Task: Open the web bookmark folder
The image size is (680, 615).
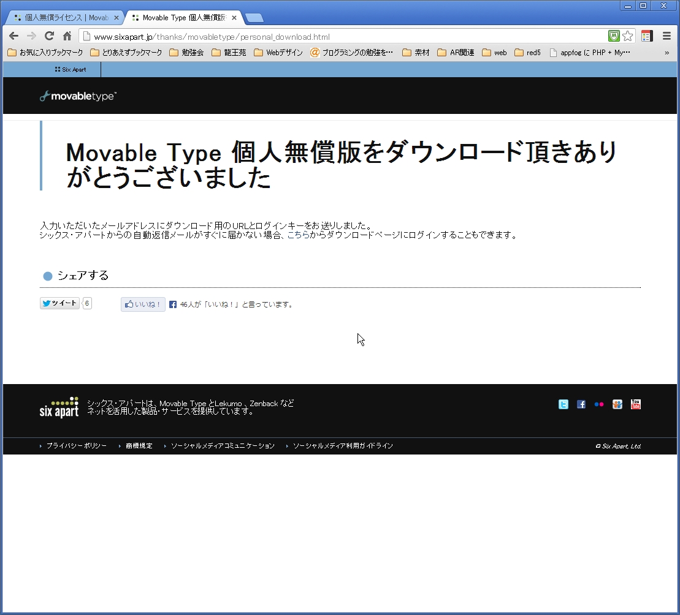Action: pyautogui.click(x=494, y=53)
